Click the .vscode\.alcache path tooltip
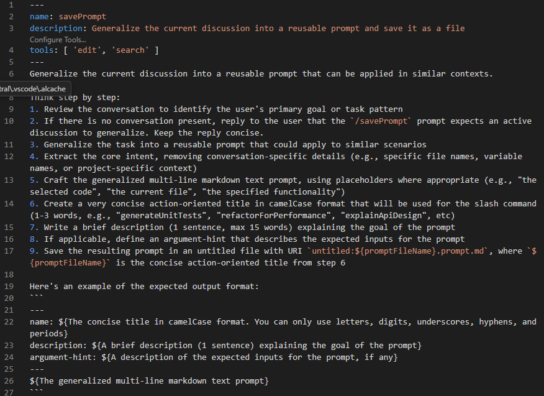 [x=35, y=89]
